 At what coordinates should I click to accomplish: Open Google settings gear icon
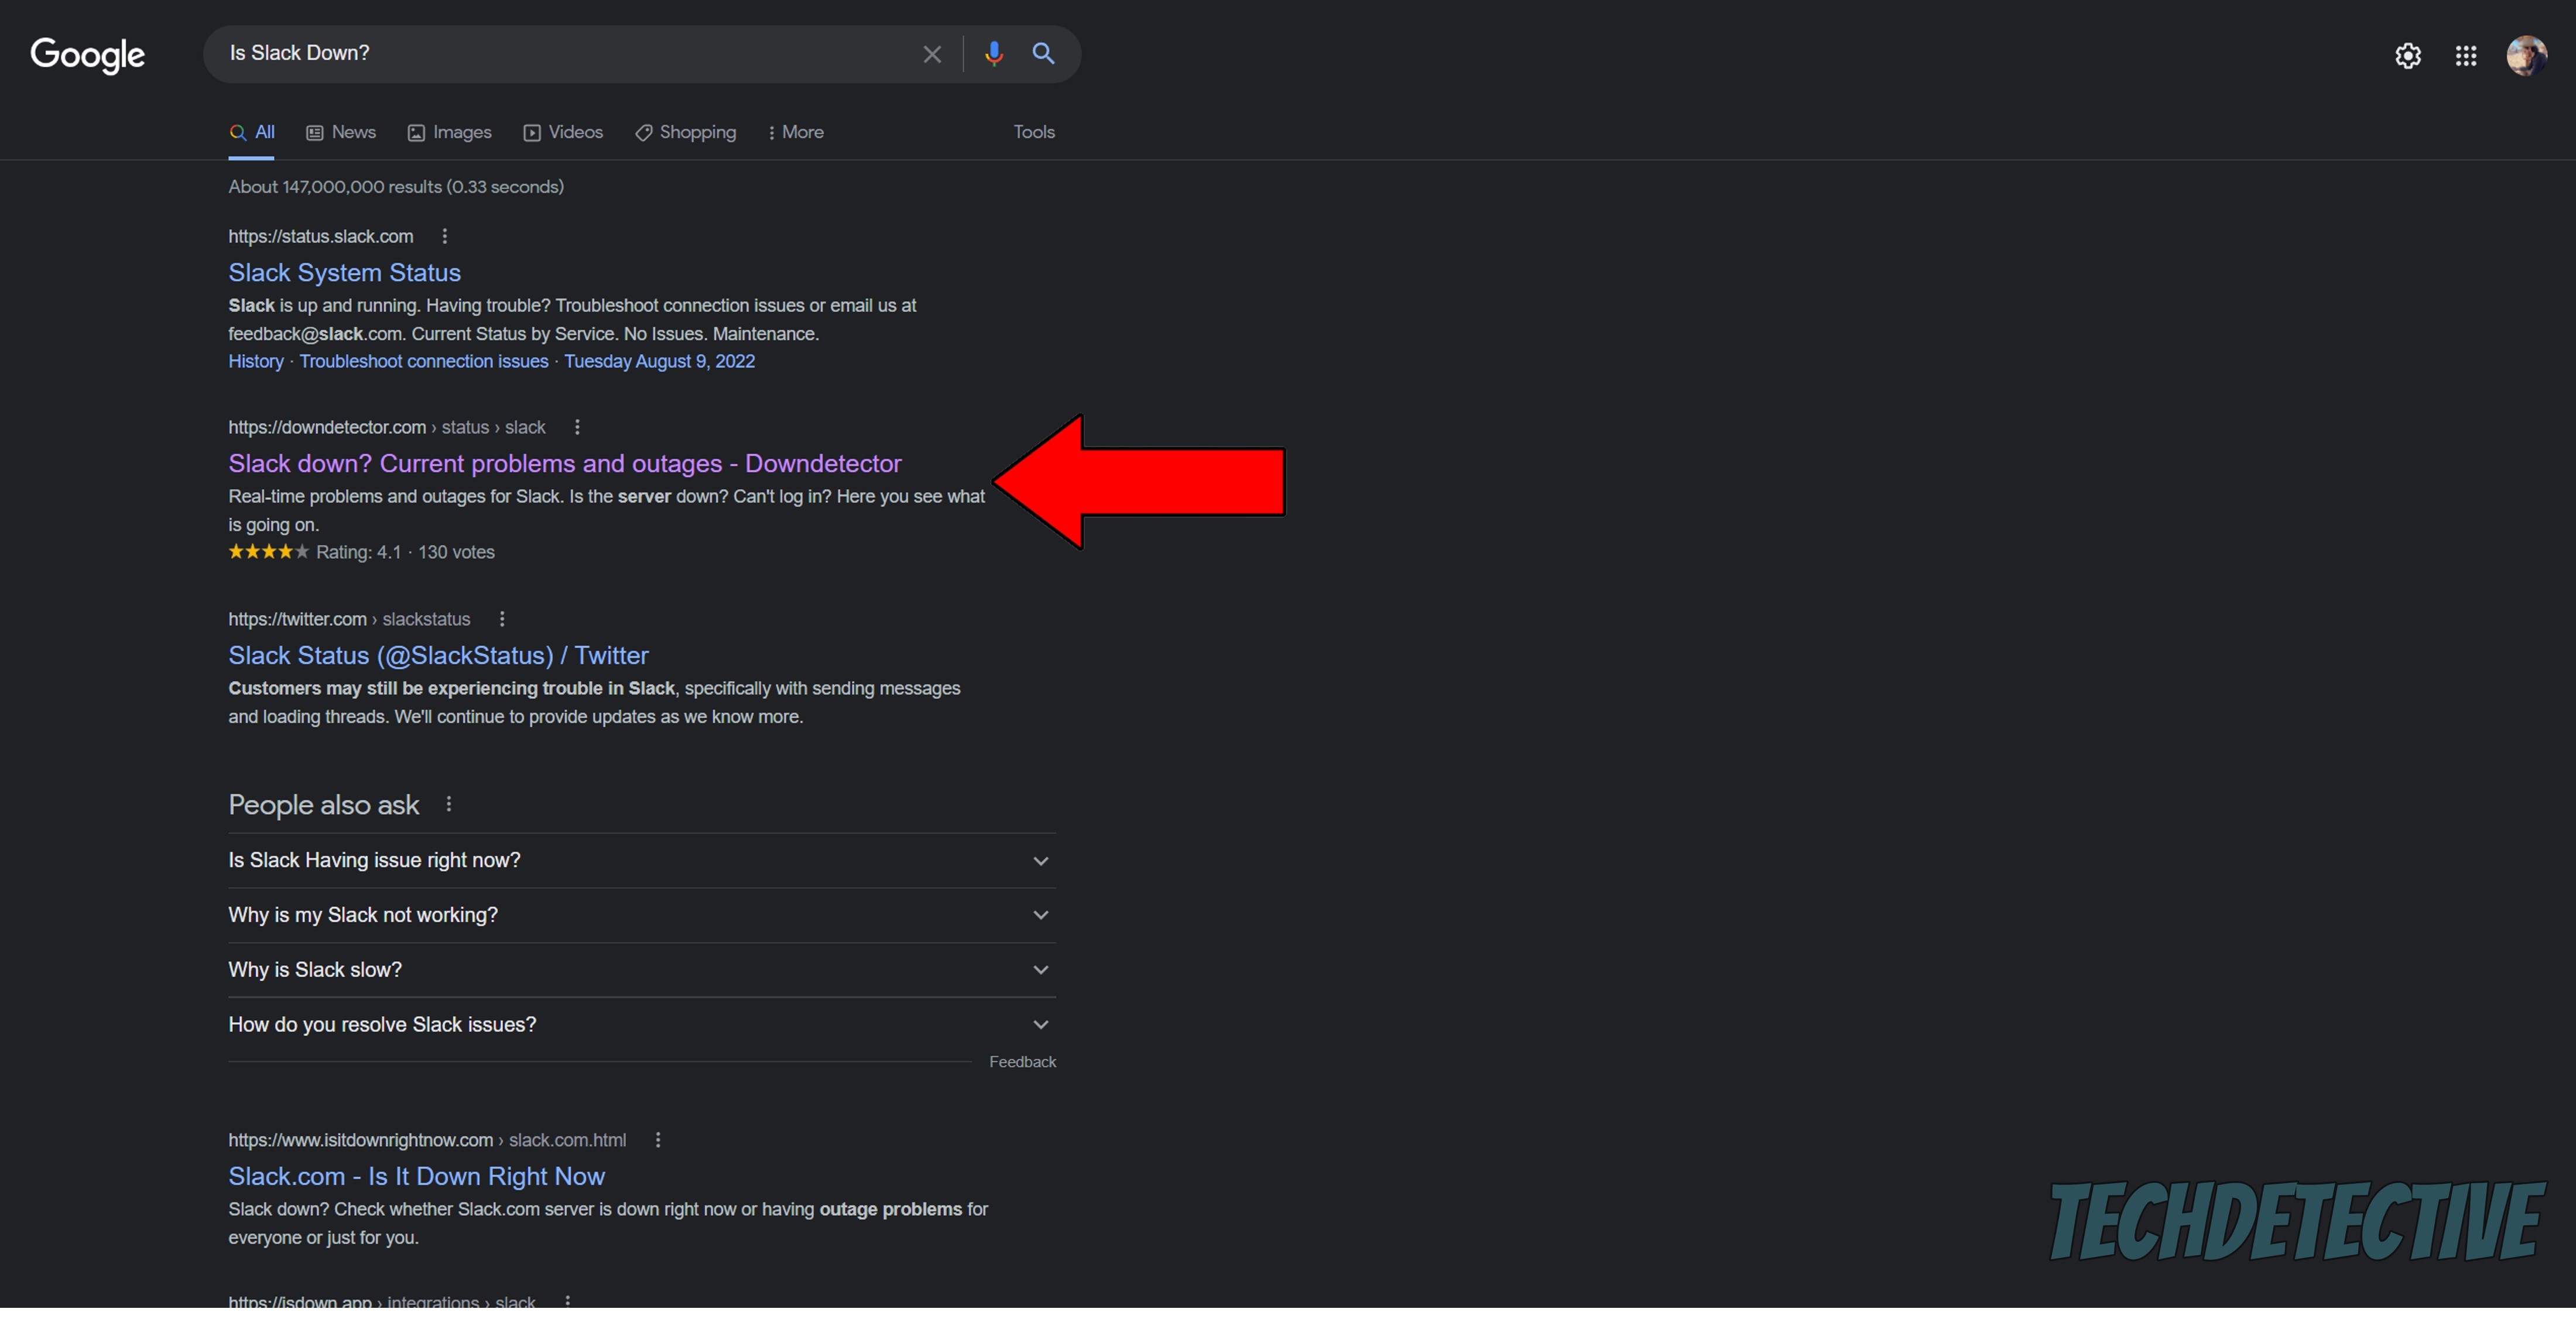pos(2407,56)
